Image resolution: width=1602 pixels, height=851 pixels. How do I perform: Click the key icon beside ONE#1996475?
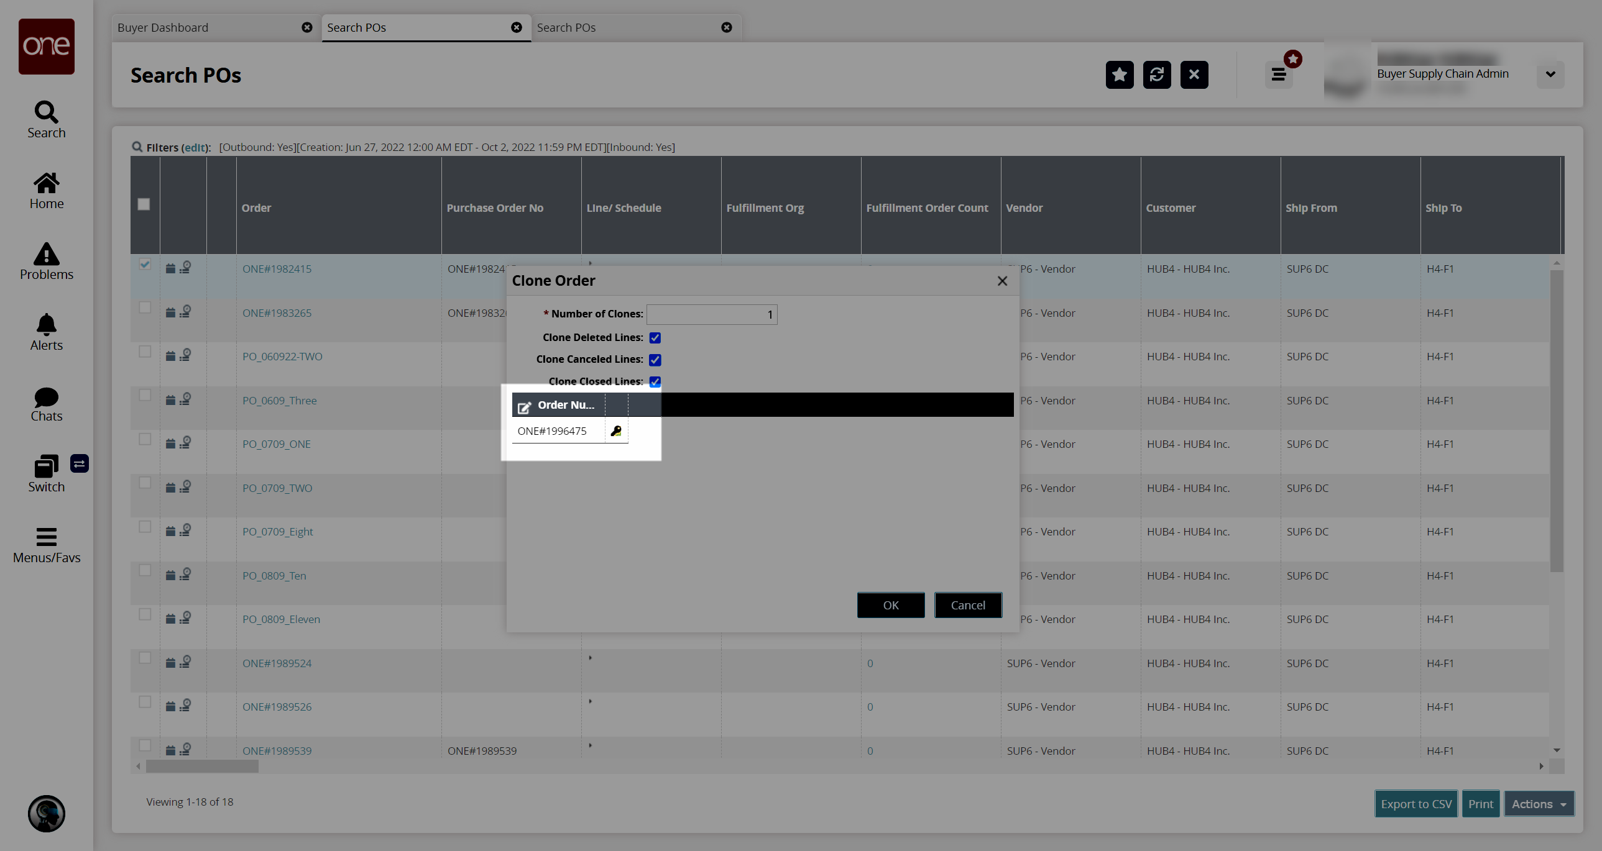(x=615, y=431)
